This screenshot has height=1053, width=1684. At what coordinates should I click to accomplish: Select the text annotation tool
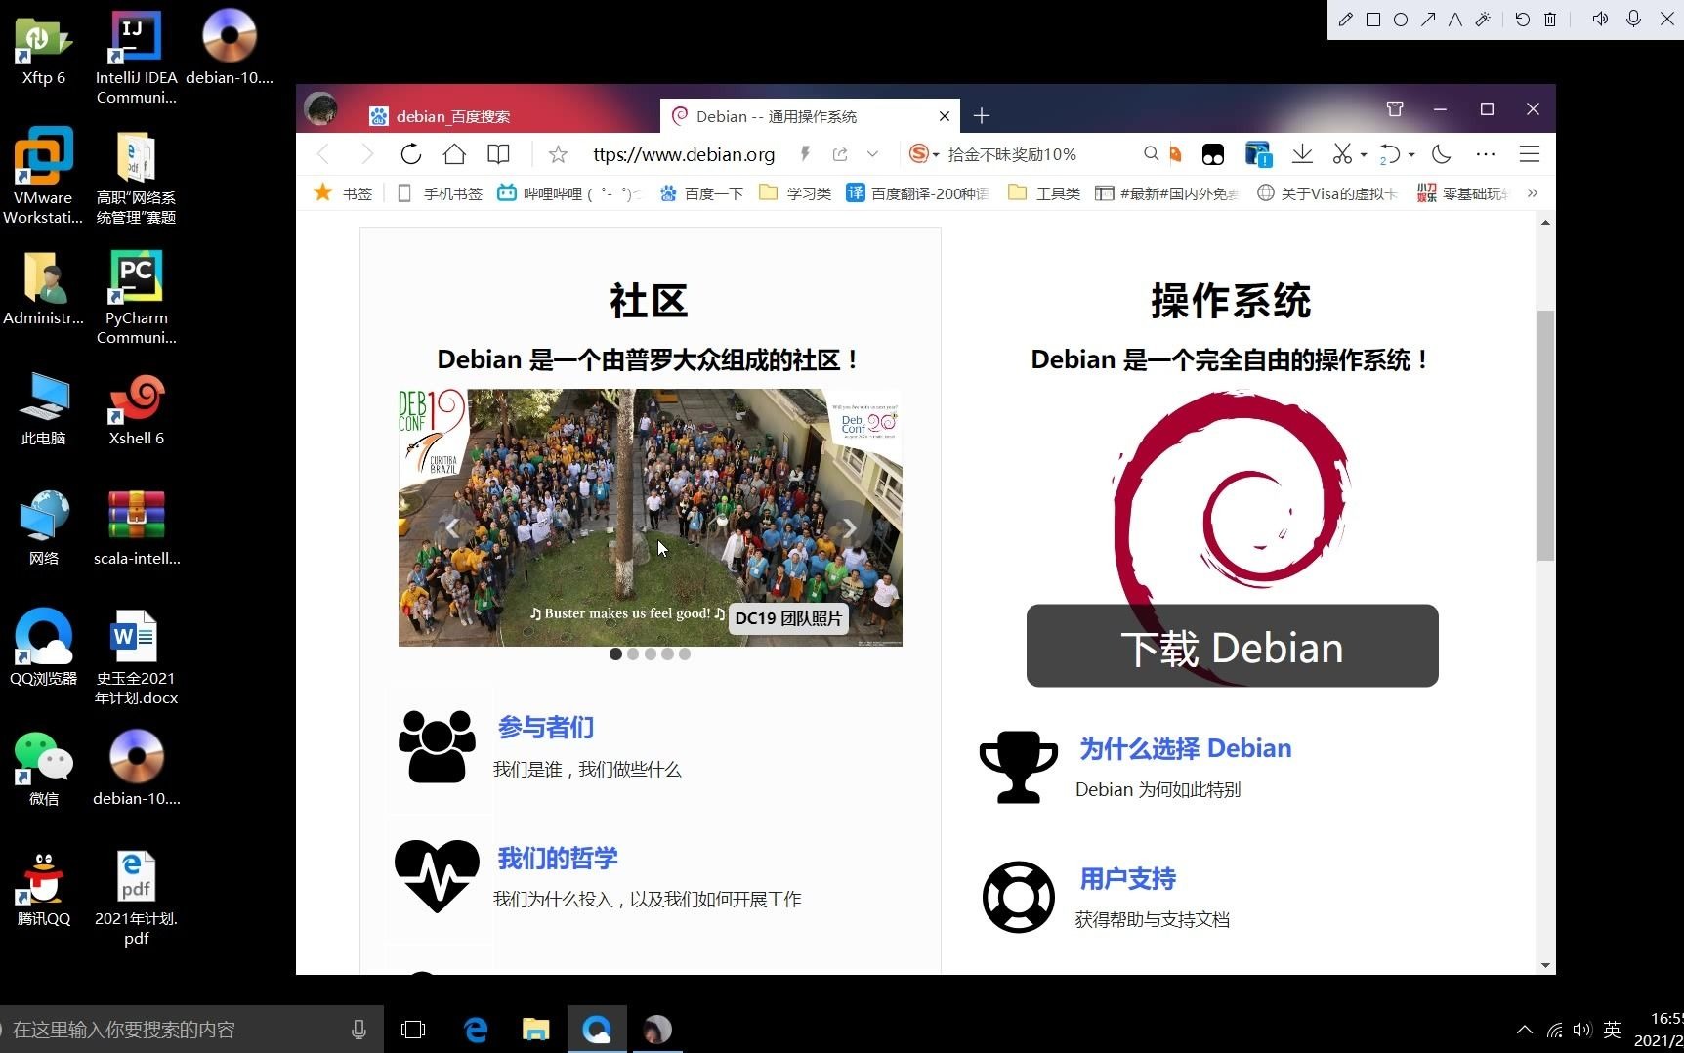click(1454, 20)
